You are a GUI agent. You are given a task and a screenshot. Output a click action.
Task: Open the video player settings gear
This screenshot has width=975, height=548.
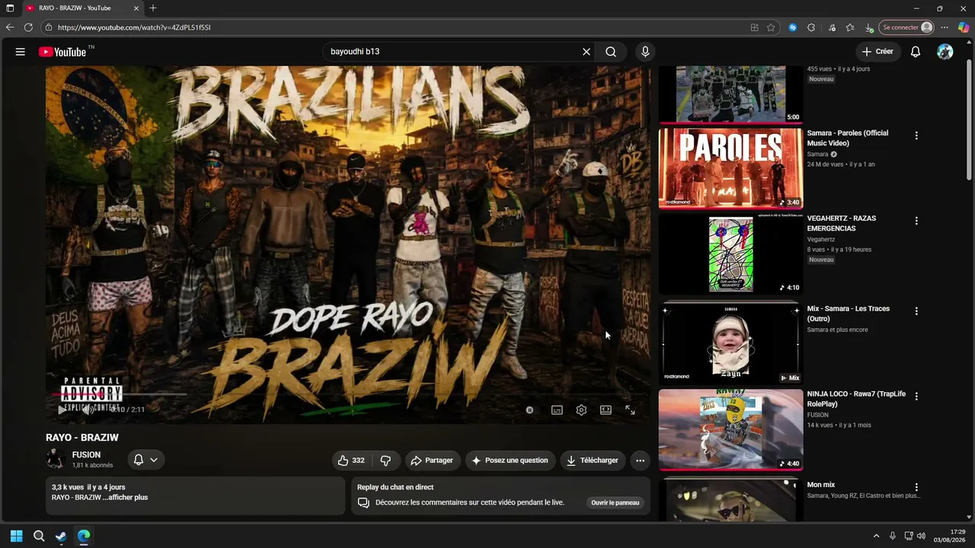[581, 409]
